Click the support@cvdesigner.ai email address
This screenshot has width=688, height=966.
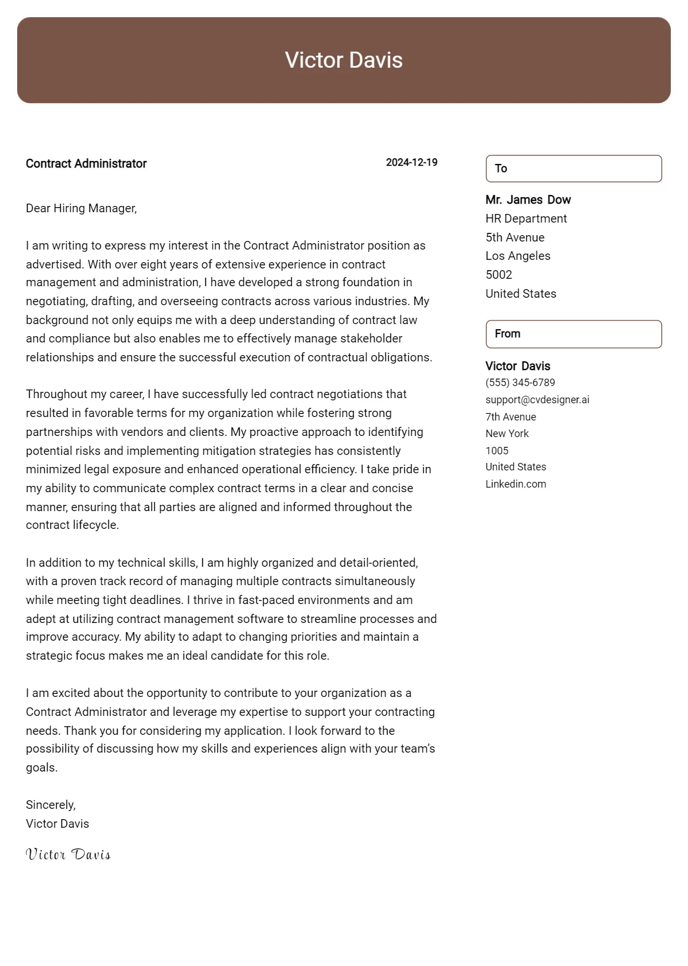pyautogui.click(x=537, y=400)
